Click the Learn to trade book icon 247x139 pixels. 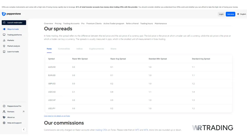tap(4, 52)
